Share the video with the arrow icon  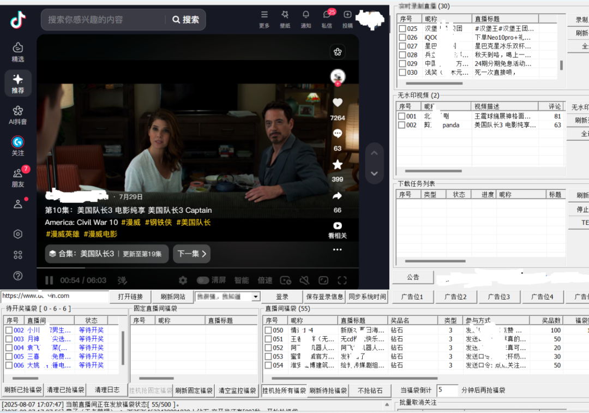coord(338,196)
